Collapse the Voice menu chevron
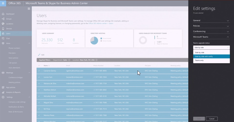 click(29, 43)
